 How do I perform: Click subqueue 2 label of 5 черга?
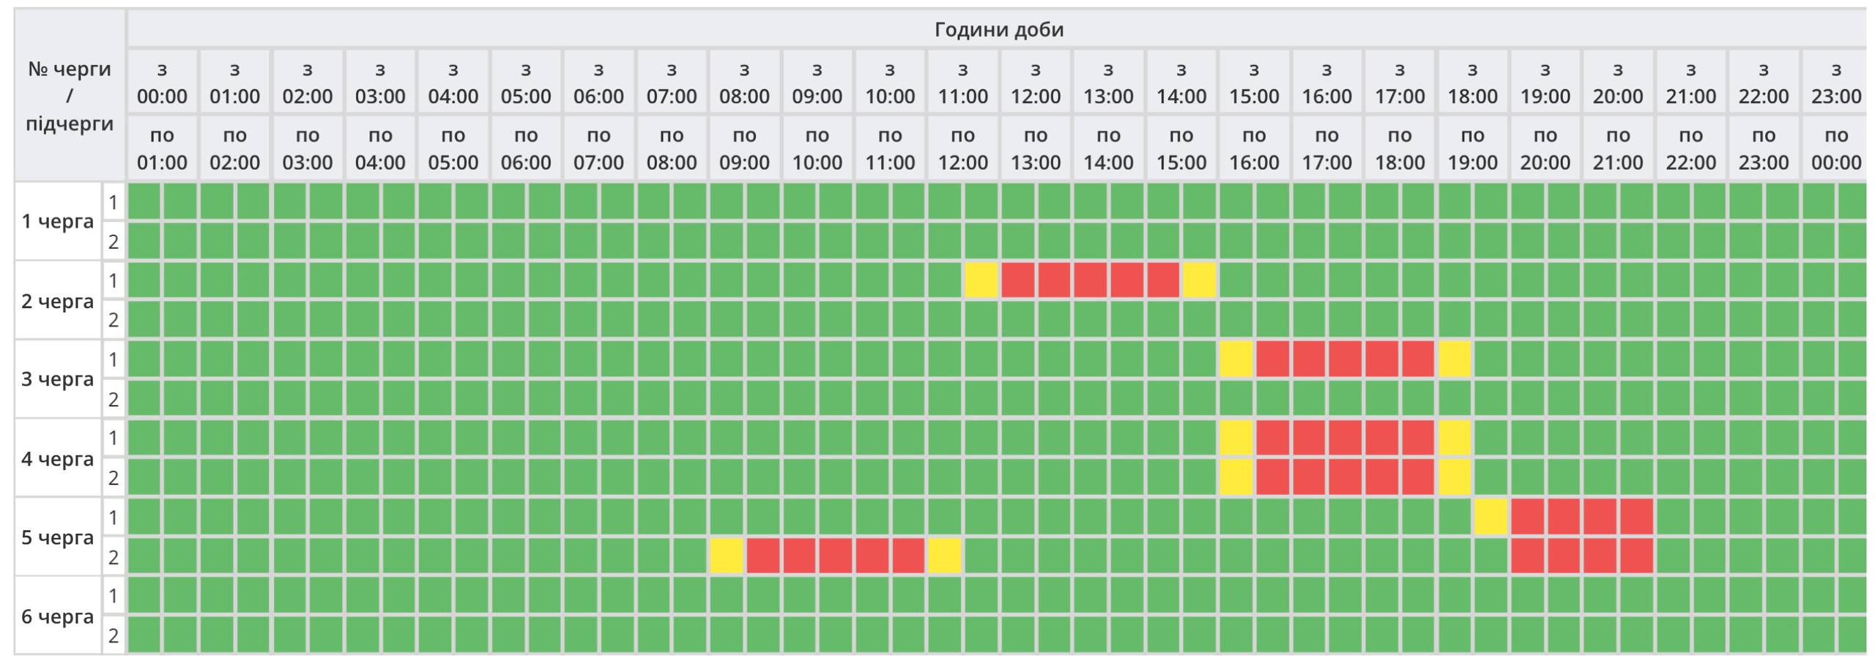[114, 558]
